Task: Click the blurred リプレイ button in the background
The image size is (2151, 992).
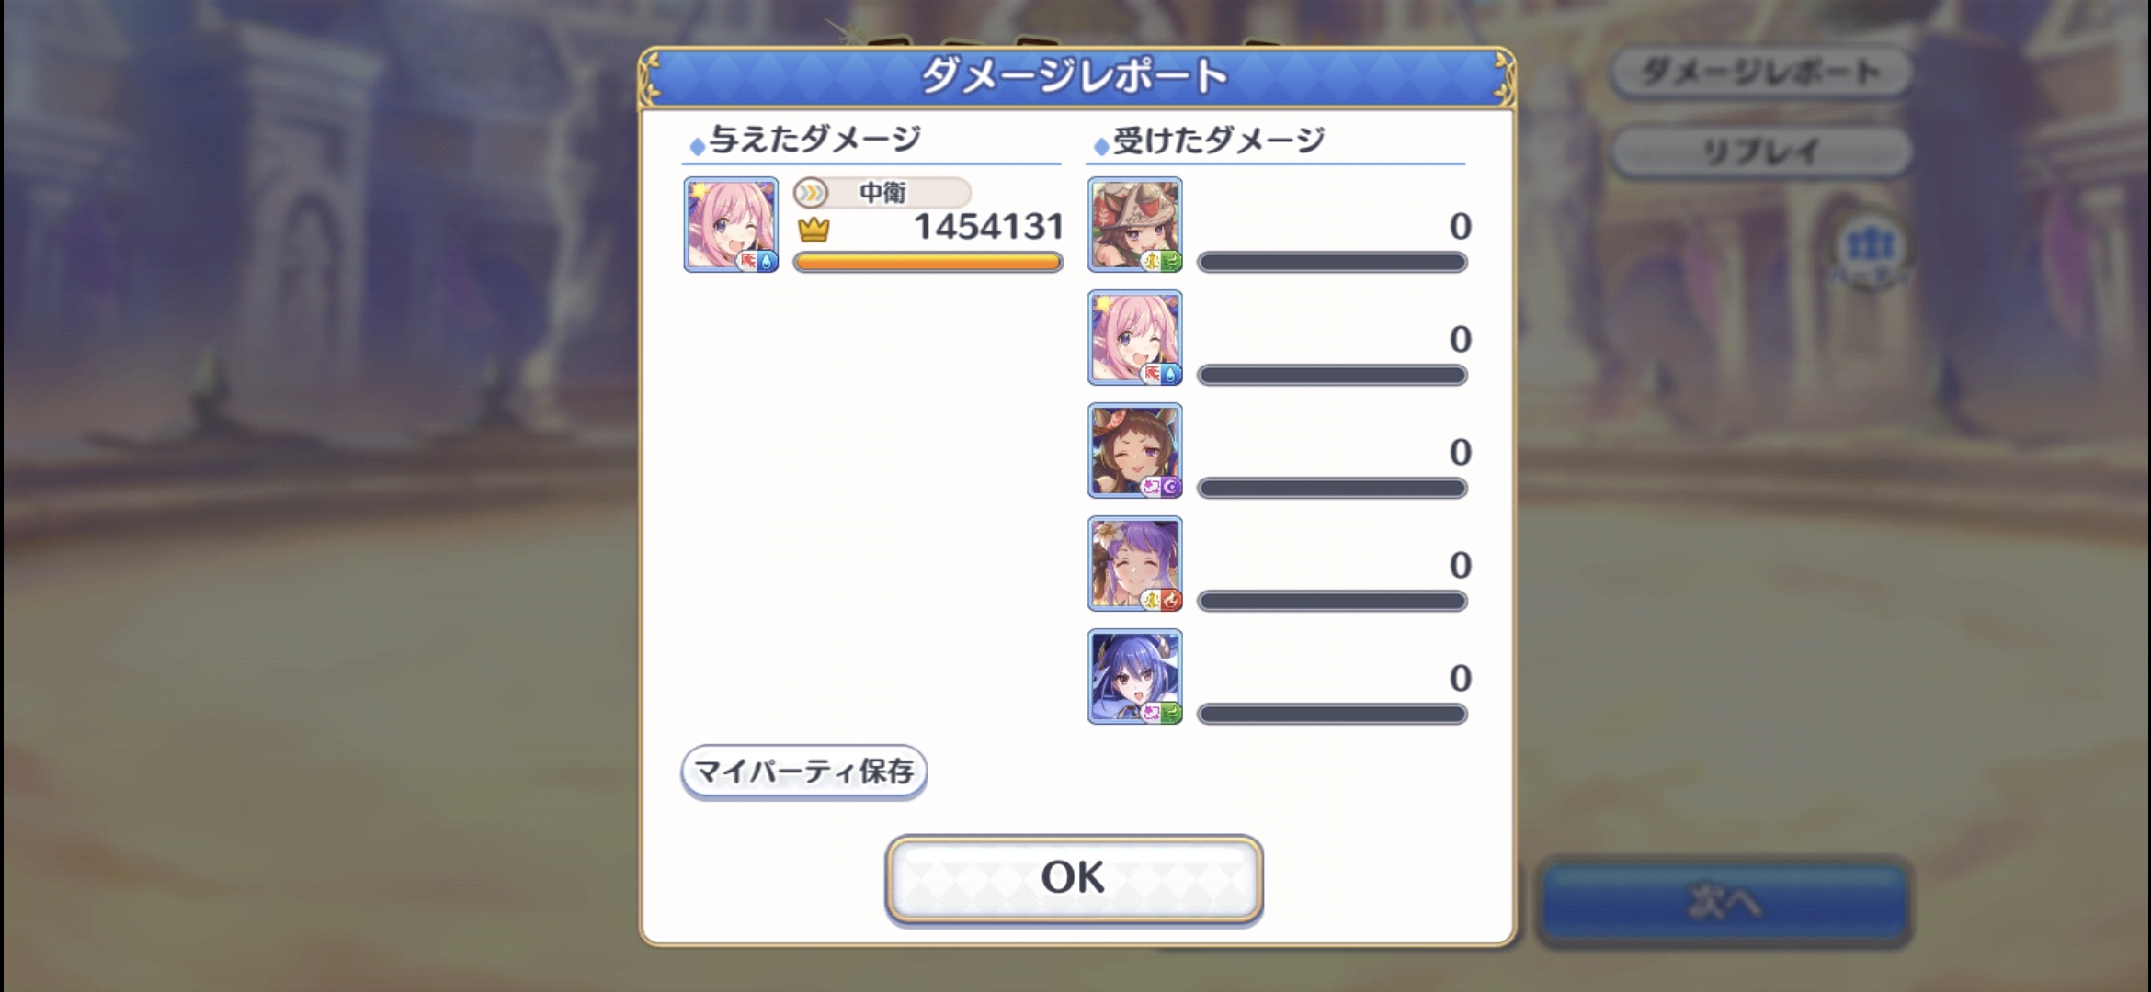Action: [1761, 151]
